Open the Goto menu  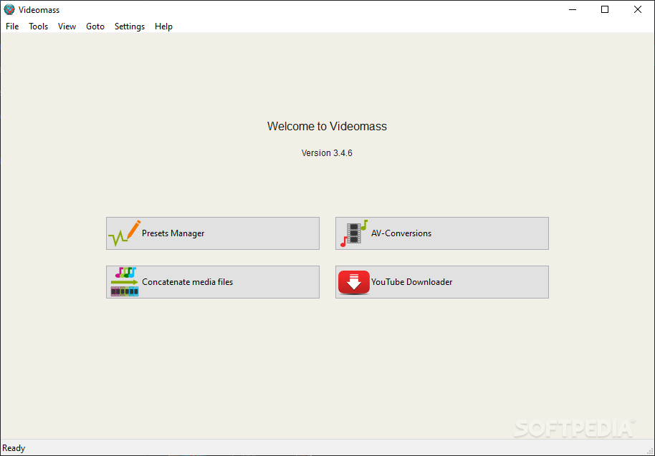point(95,26)
